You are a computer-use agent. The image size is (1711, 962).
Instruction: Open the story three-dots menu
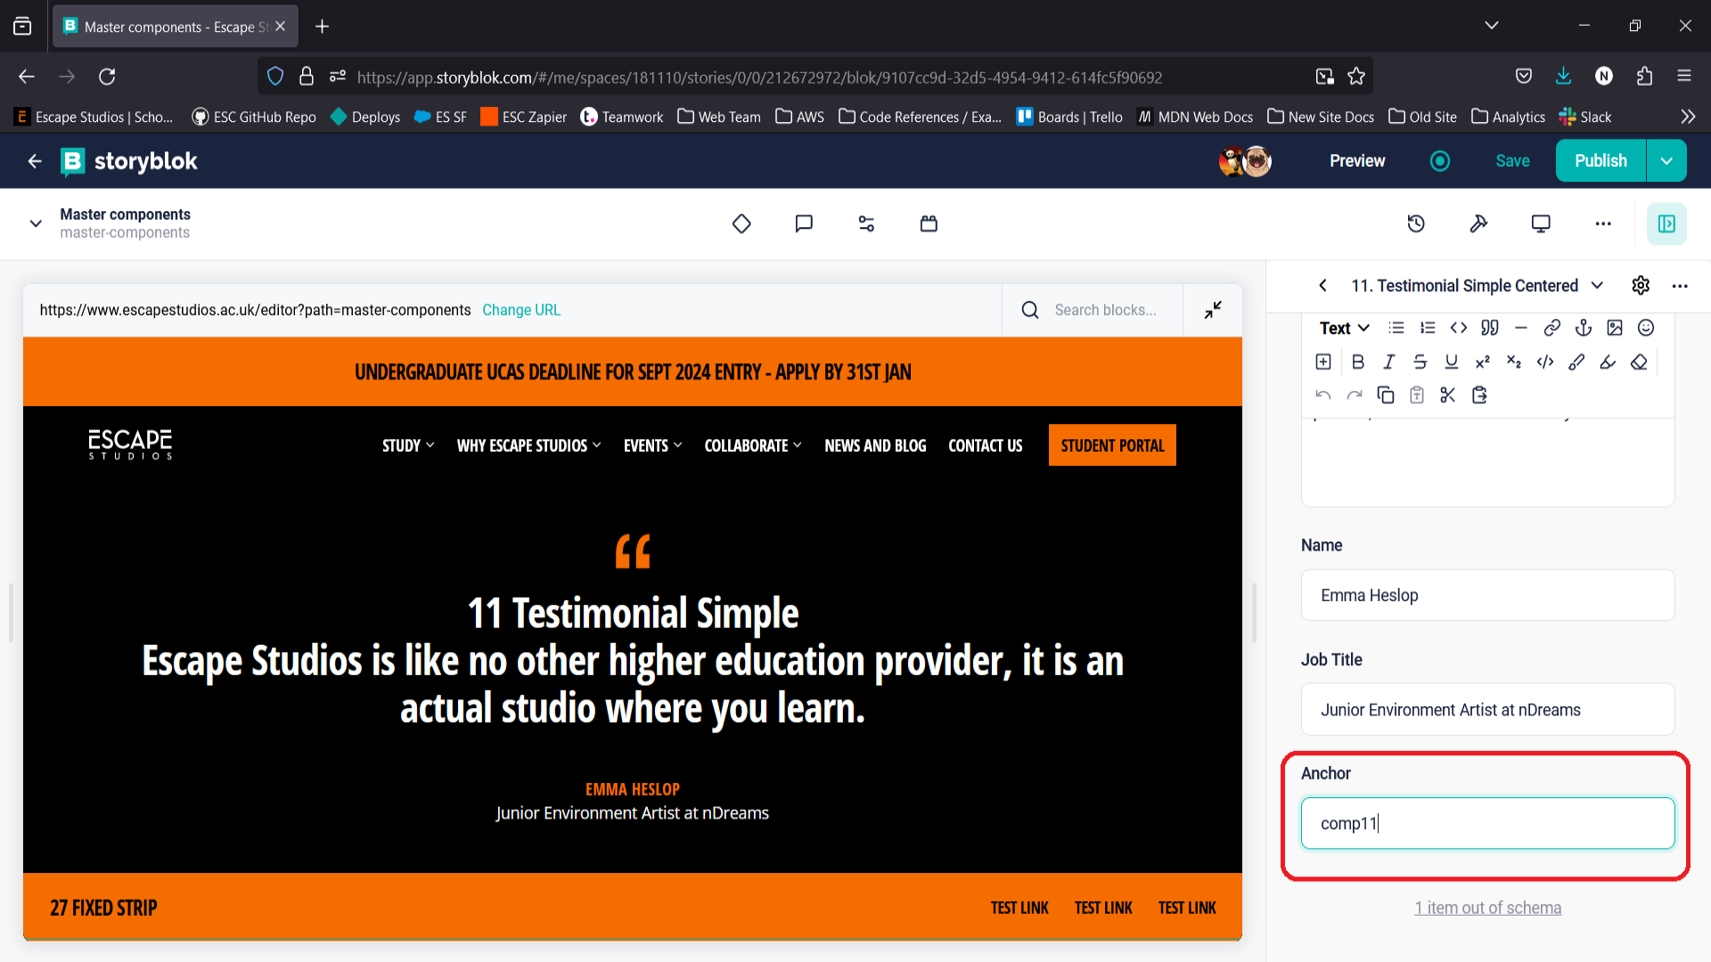click(1603, 224)
